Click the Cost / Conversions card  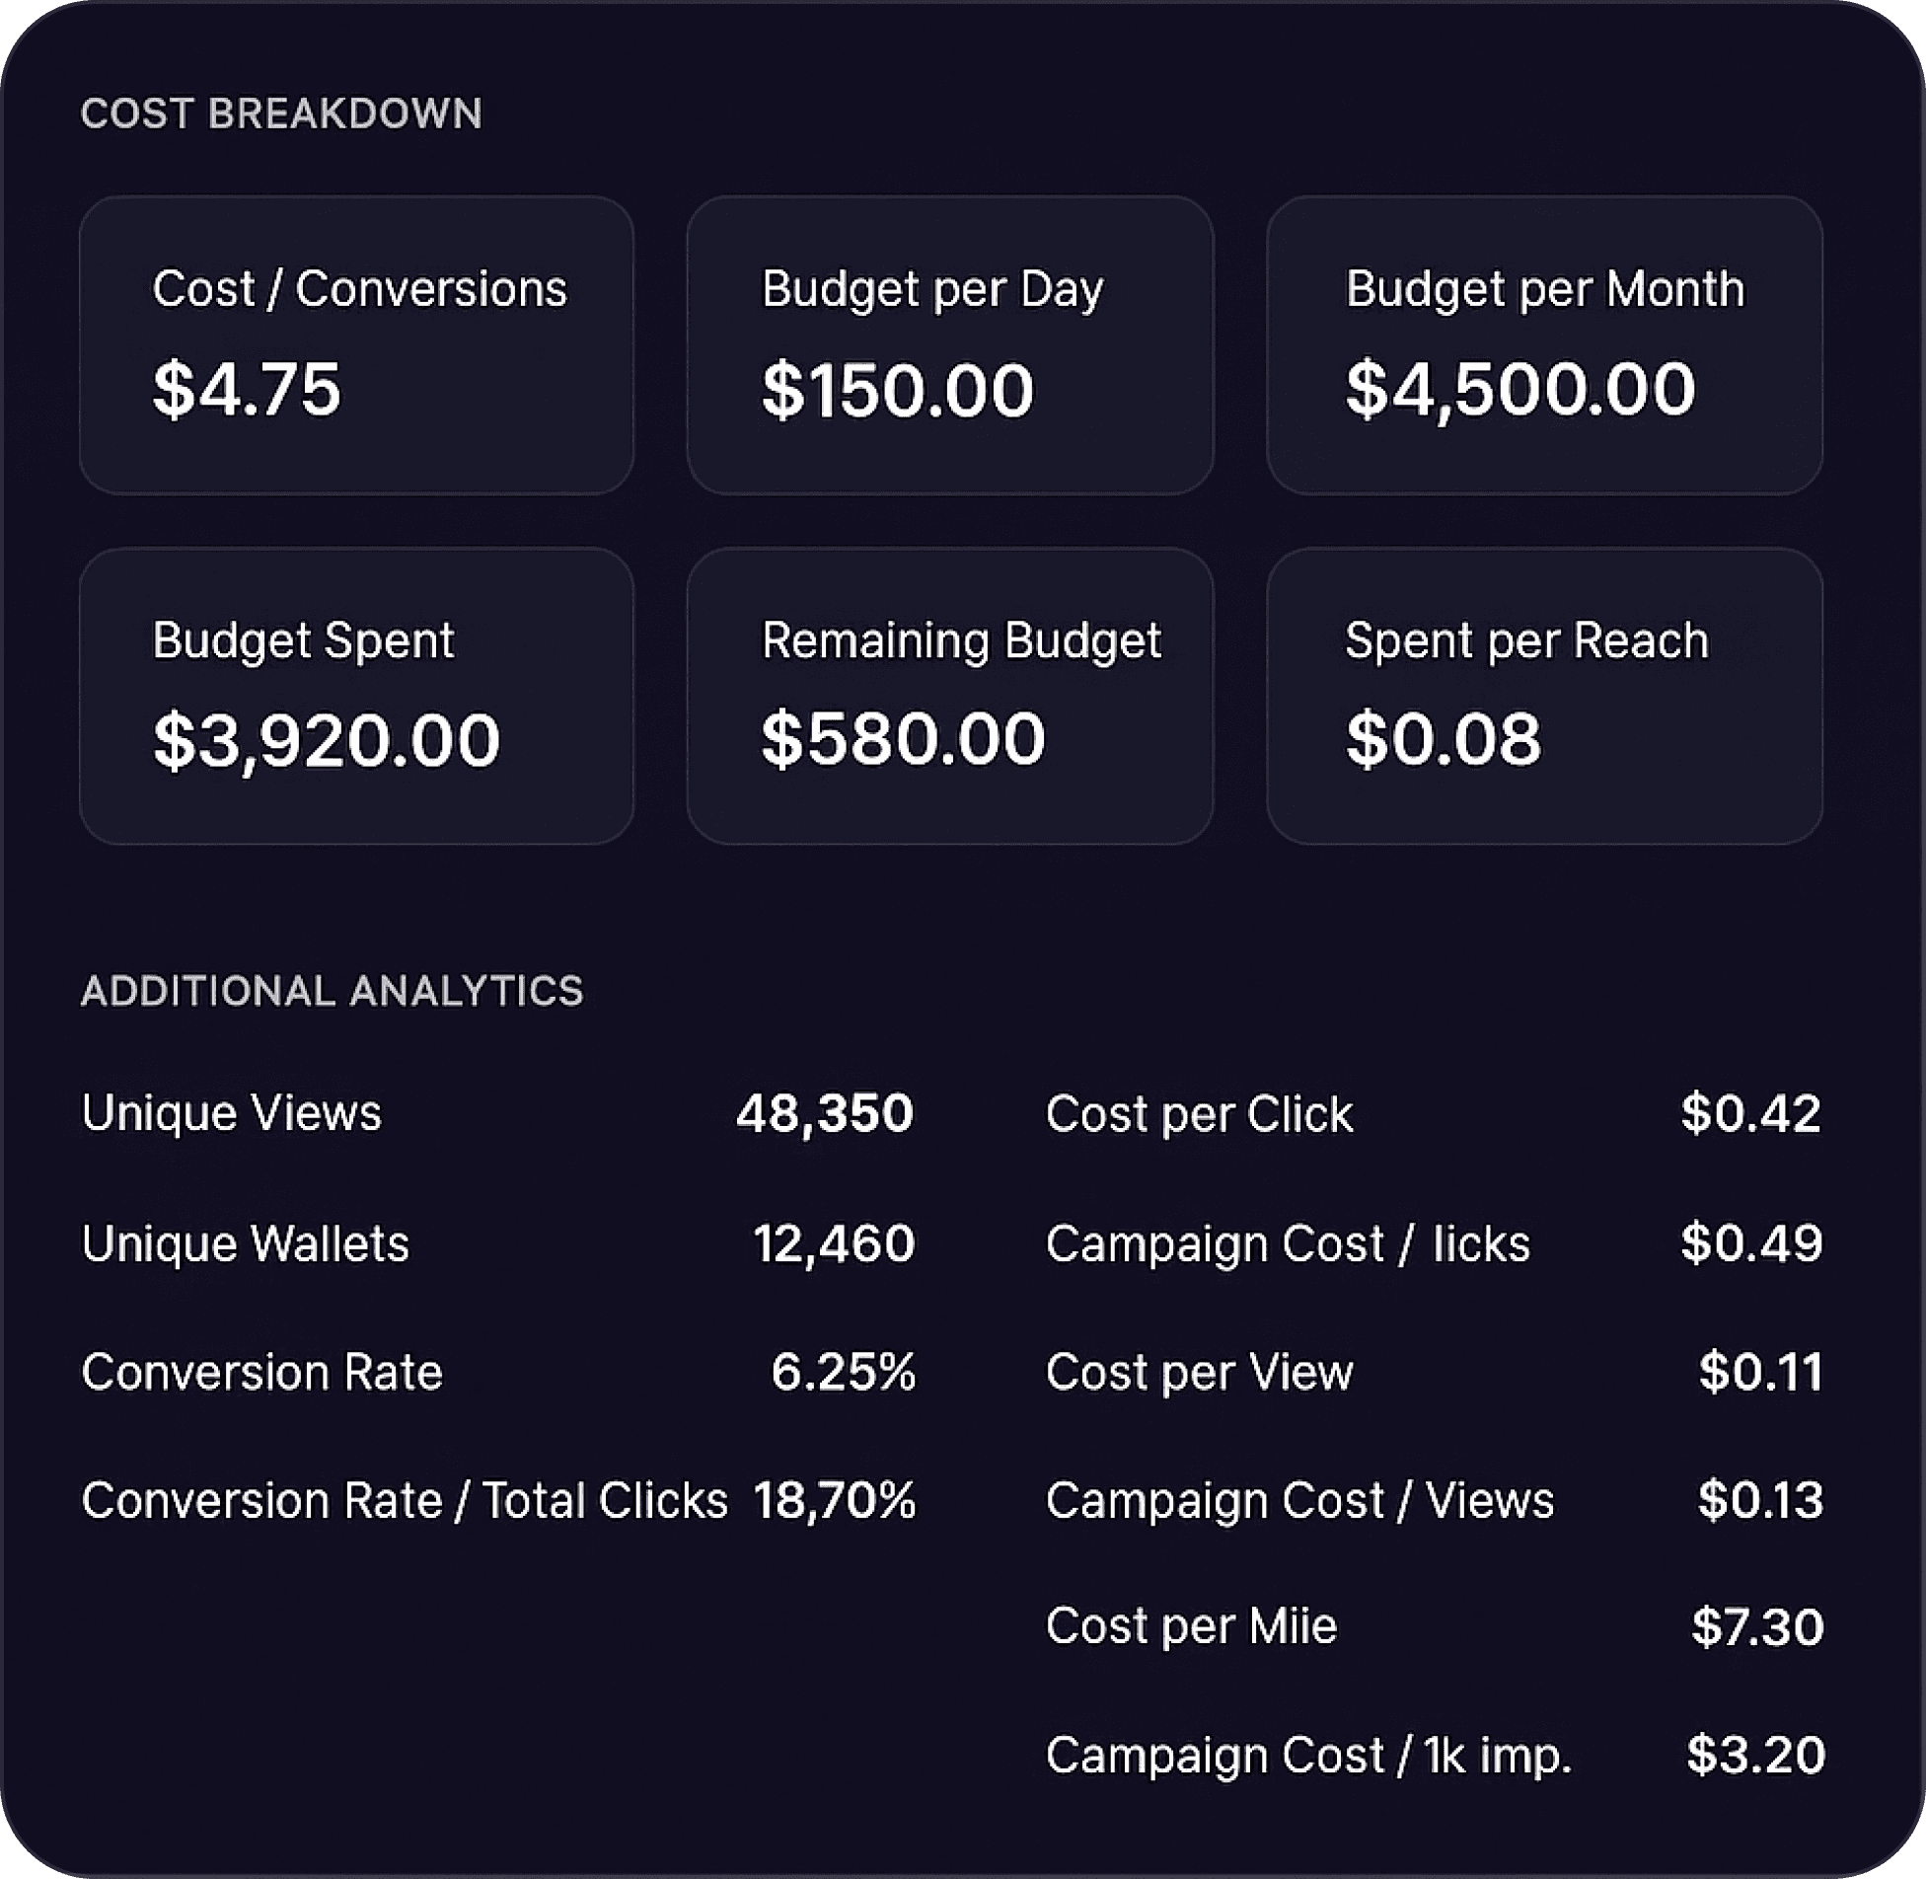tap(356, 344)
